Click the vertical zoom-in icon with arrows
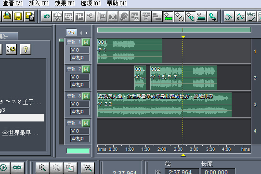Image resolution: width=261 pixels, height=174 pixels. 87,168
